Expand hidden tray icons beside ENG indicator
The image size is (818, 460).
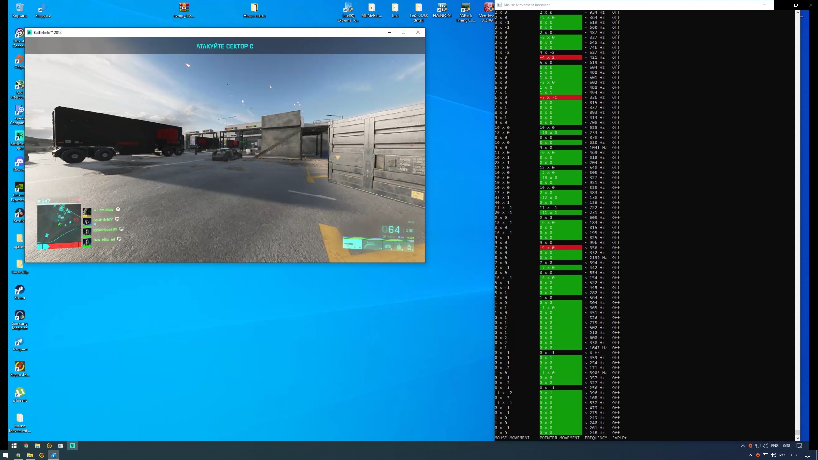coord(743,446)
